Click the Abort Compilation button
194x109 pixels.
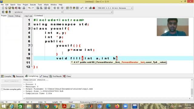[x=12, y=81]
